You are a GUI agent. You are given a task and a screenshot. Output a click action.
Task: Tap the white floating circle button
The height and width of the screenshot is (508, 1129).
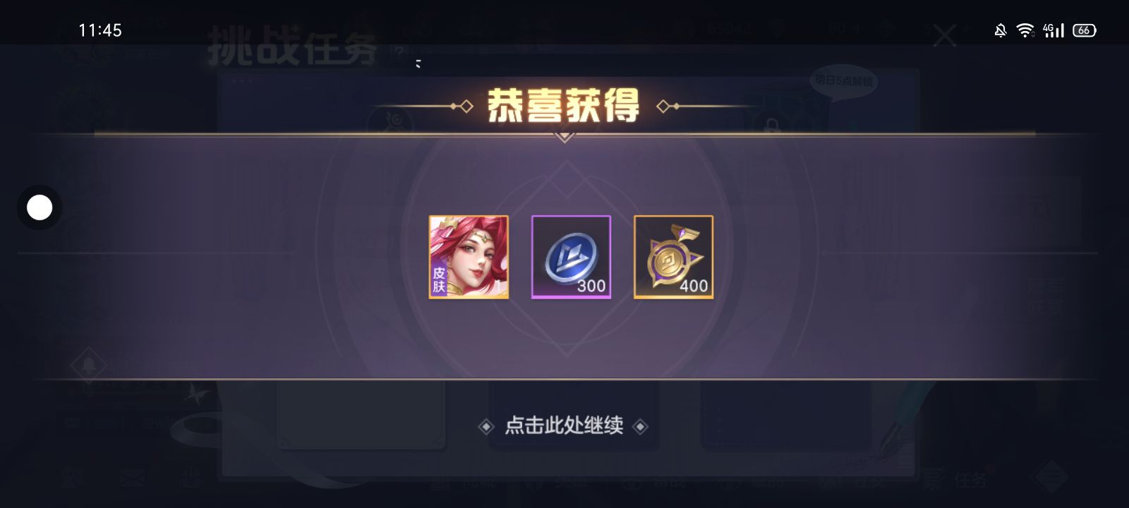point(40,207)
